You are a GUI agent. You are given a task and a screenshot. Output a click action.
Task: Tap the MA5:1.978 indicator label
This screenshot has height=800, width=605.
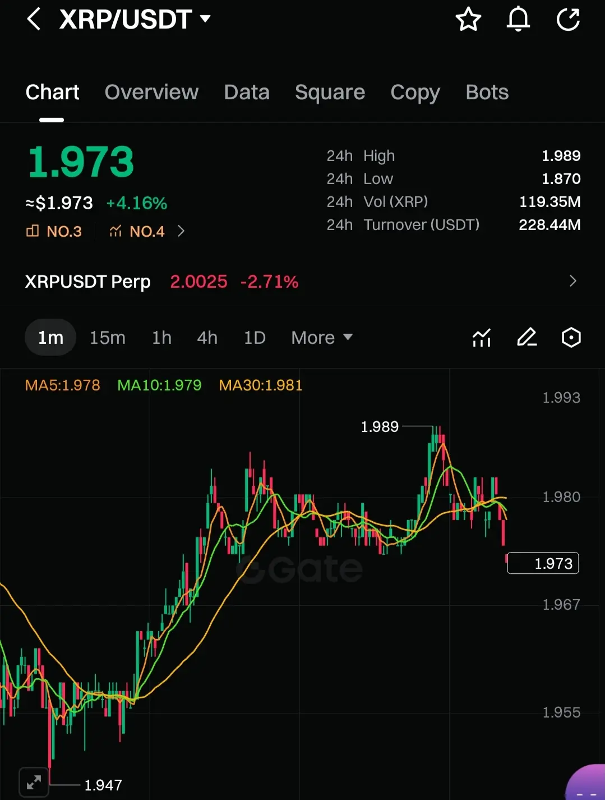pos(62,385)
